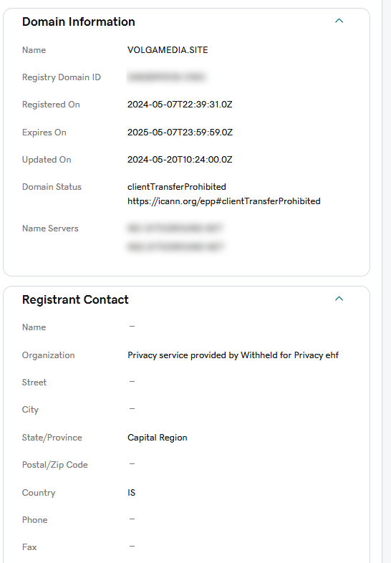Click the first blurred name server entry
The width and height of the screenshot is (391, 563).
[x=175, y=228]
